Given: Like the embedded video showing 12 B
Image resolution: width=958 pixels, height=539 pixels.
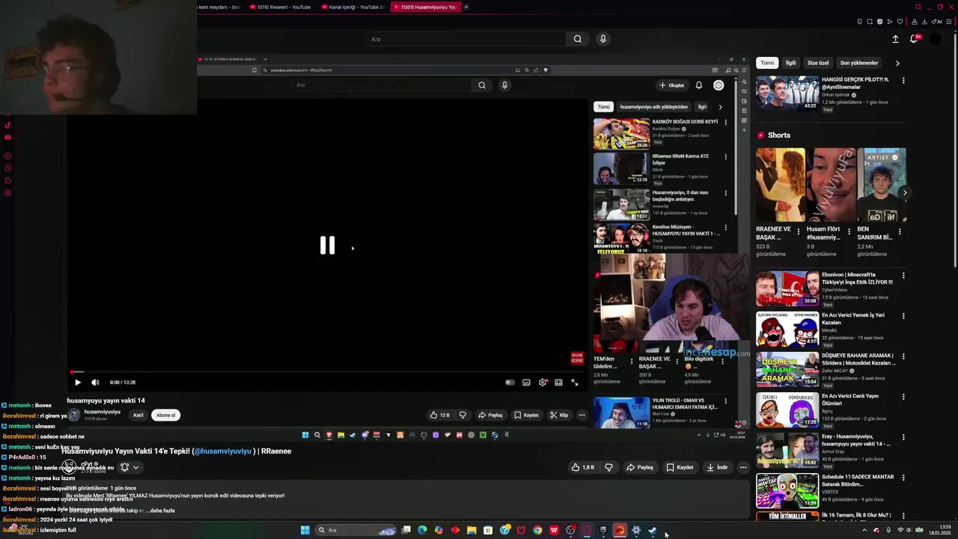Looking at the screenshot, I should [439, 415].
